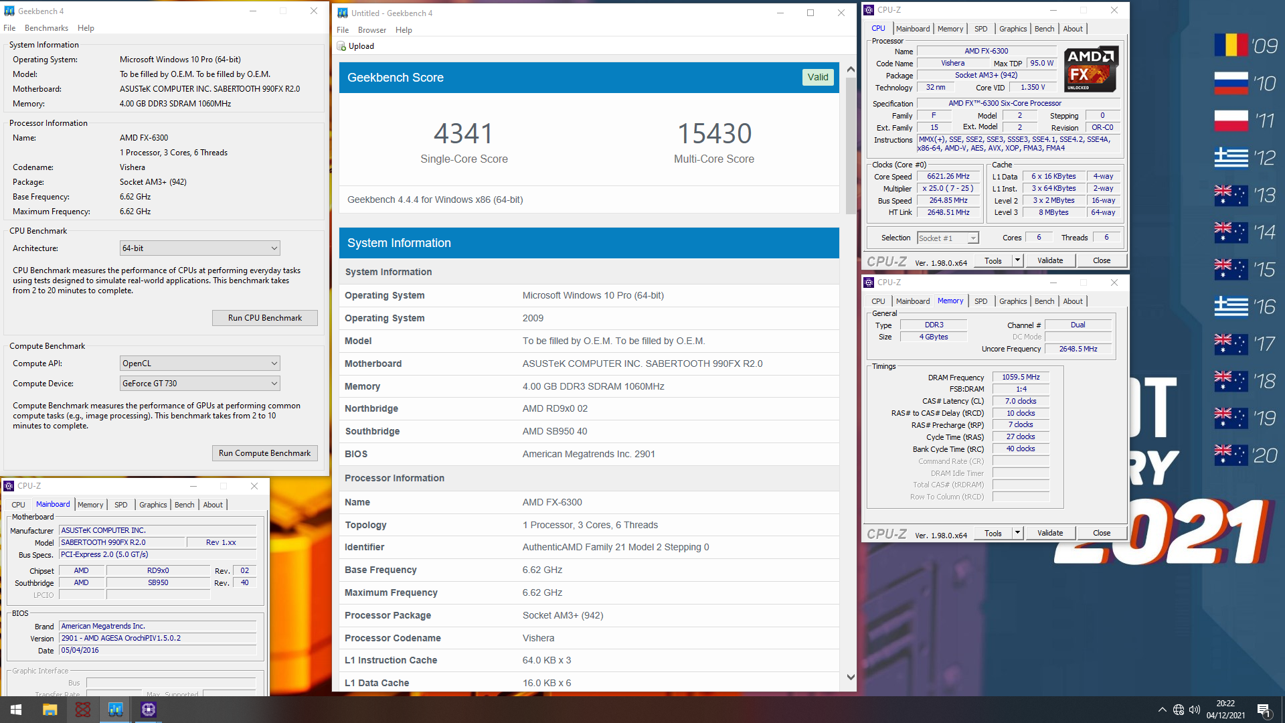
Task: Open Mainboard tab in top CPU-Z window
Action: click(x=913, y=29)
